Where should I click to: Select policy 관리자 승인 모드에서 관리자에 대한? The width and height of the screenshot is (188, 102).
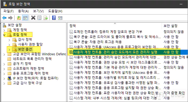point(117,57)
